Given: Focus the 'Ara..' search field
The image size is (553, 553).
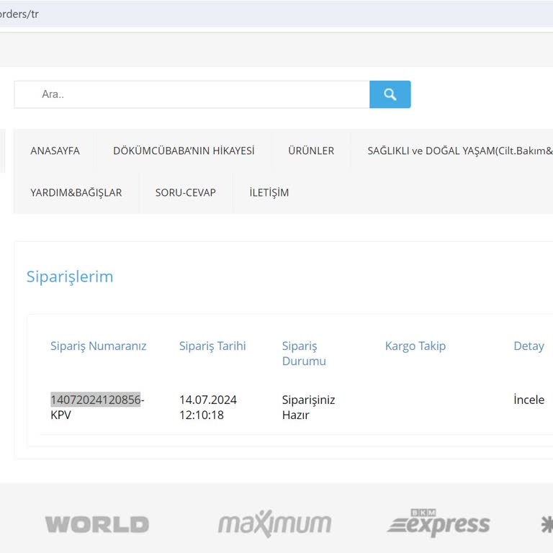Looking at the screenshot, I should point(192,94).
